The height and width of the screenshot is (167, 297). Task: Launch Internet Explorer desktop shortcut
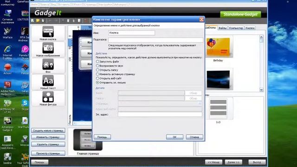point(7,52)
